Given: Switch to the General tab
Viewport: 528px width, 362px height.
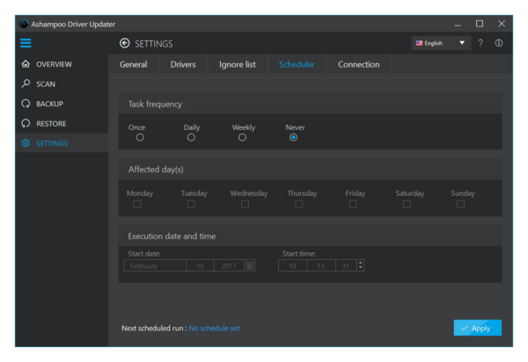Looking at the screenshot, I should pos(134,64).
